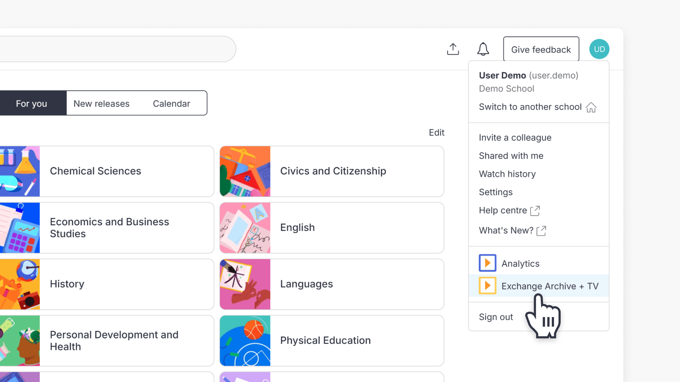Open Watch history from user menu

coord(507,174)
